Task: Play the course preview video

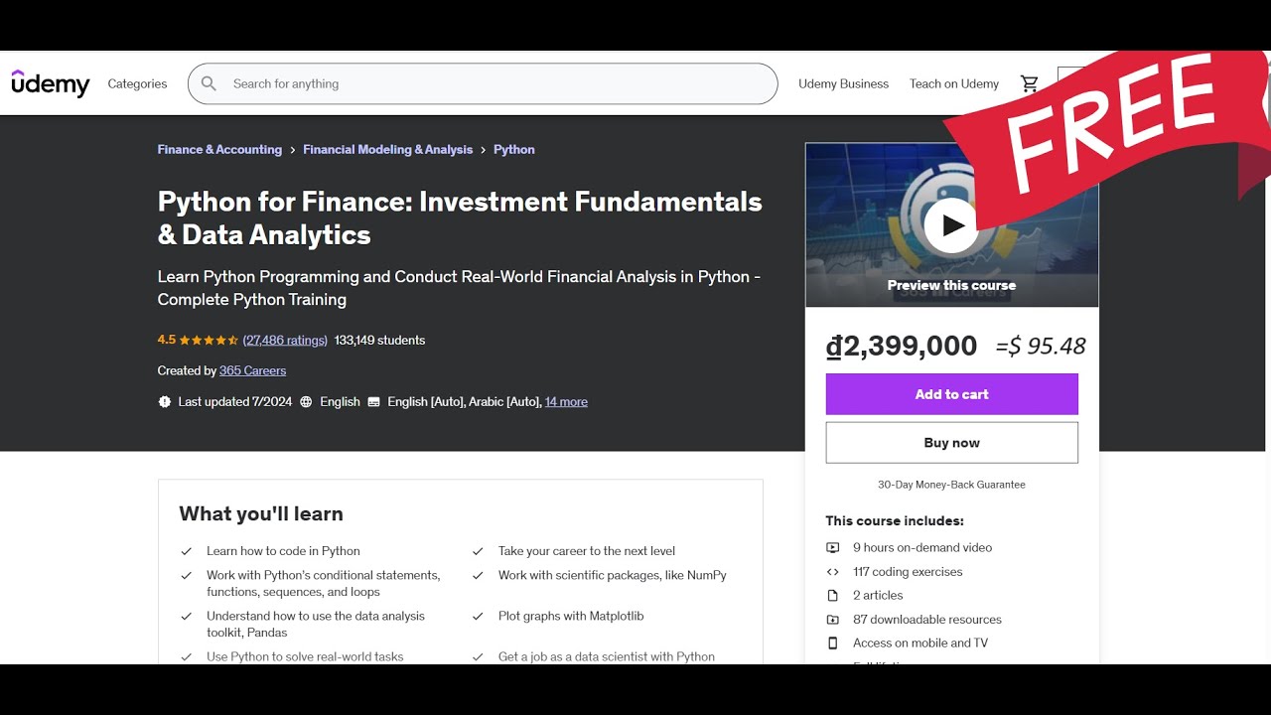Action: 951,225
